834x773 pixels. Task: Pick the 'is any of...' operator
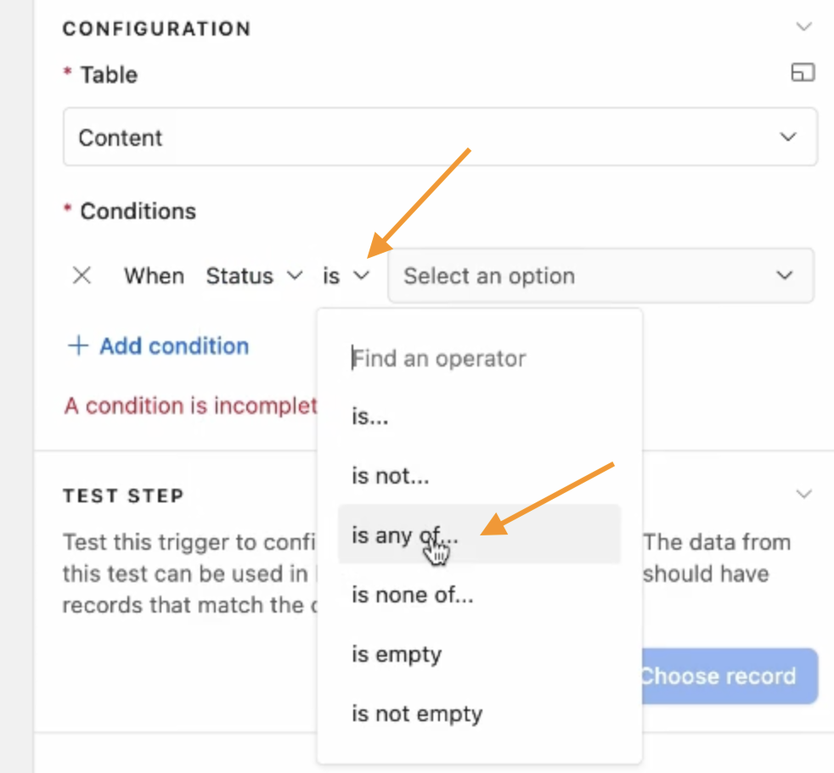click(404, 535)
